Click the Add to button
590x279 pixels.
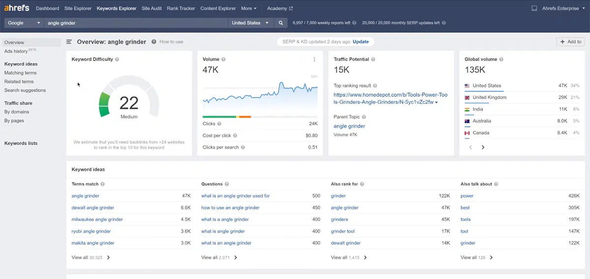pos(571,42)
